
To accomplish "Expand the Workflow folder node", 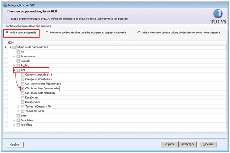I will pos(14,125).
